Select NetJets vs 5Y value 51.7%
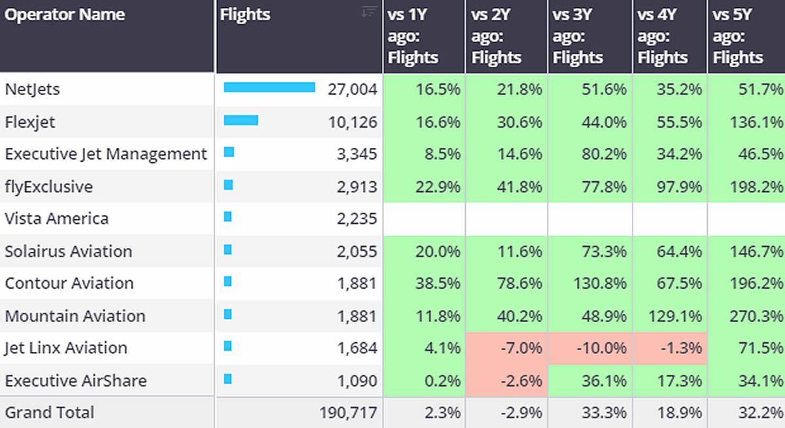 [x=761, y=89]
